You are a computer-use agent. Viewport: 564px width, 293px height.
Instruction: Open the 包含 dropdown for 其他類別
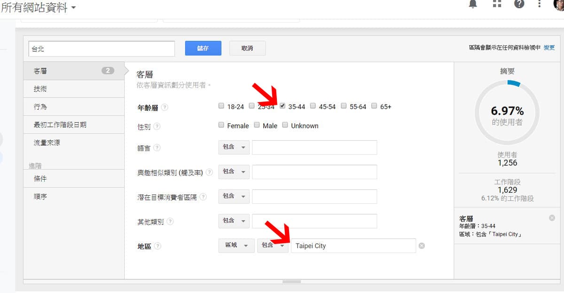[234, 221]
